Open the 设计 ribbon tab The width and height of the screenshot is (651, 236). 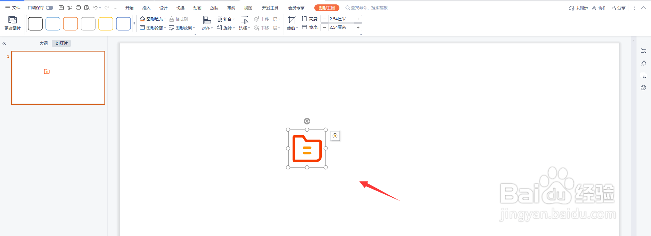pyautogui.click(x=163, y=8)
